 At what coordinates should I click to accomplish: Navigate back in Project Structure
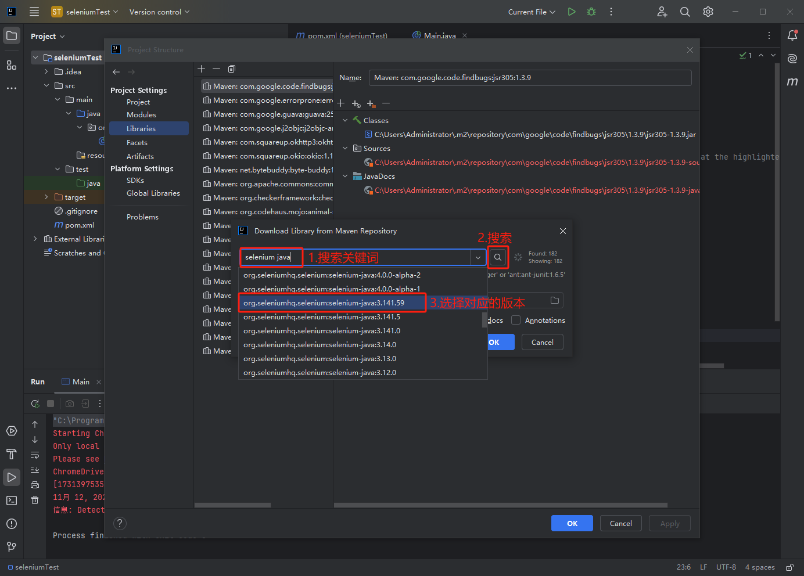116,72
